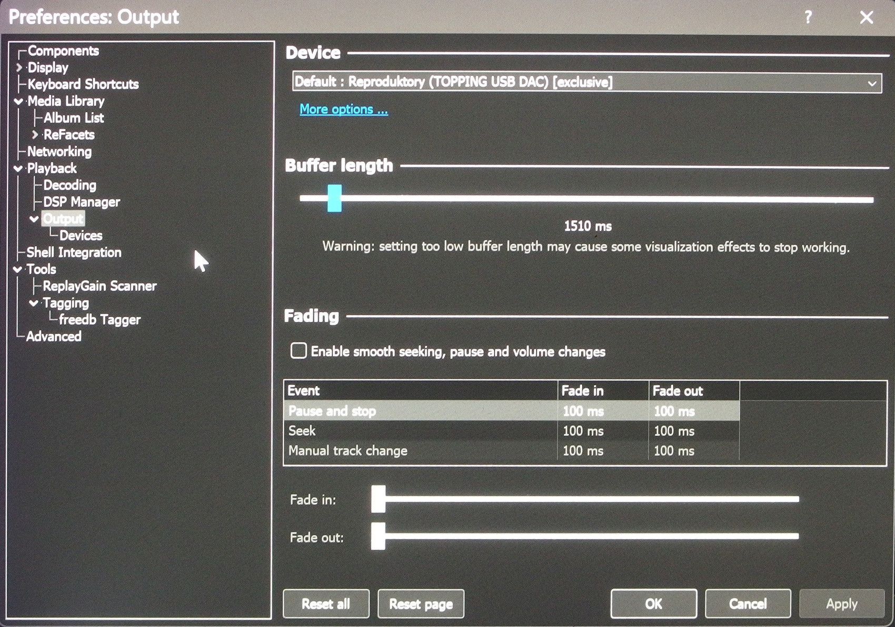Click the help question mark icon

tap(808, 17)
